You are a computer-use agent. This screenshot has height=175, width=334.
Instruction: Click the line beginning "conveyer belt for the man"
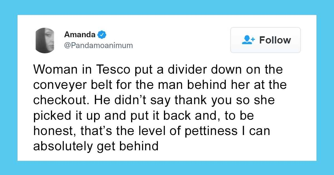click(x=160, y=85)
